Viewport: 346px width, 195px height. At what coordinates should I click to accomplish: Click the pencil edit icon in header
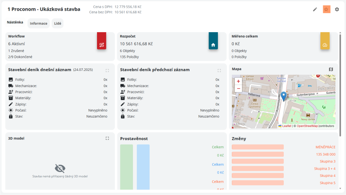pyautogui.click(x=315, y=9)
